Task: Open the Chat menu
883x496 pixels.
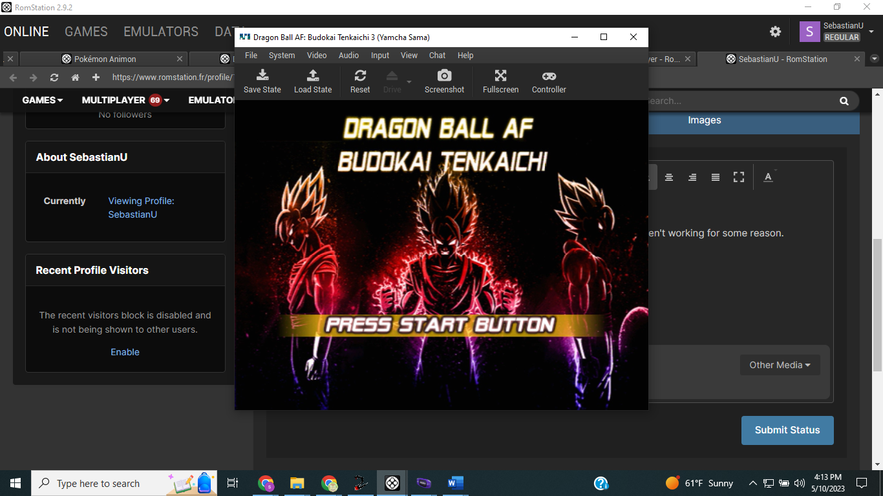Action: point(438,56)
